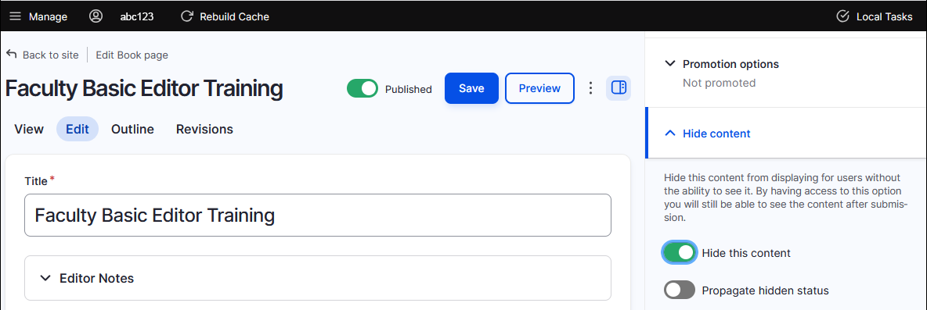Click the Not promoted status text
The height and width of the screenshot is (310, 927).
pos(719,83)
